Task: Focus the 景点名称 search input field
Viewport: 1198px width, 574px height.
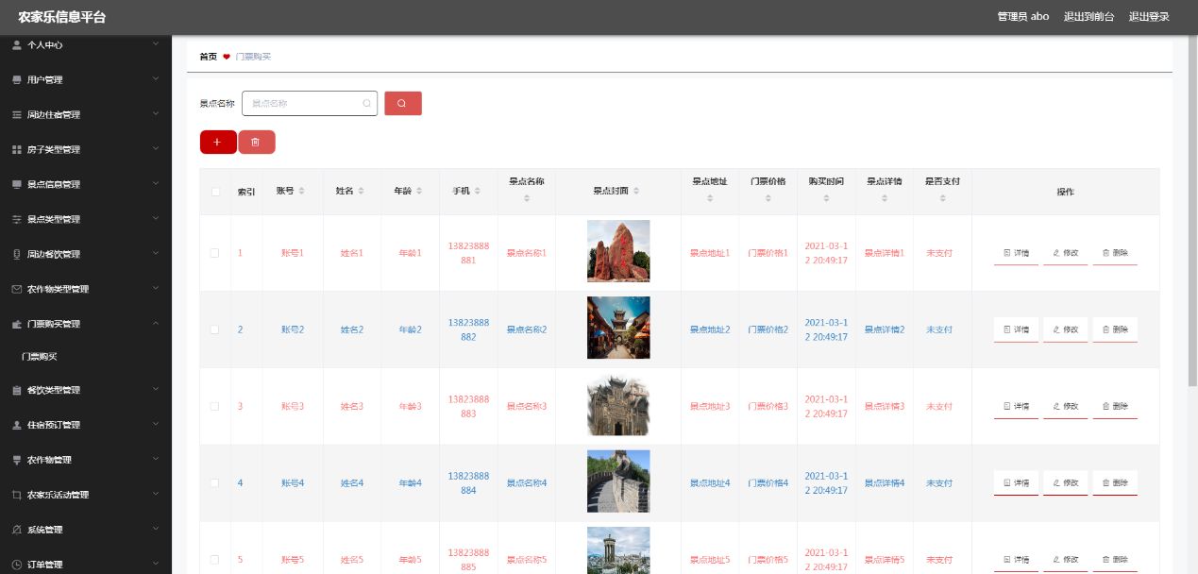Action: [x=310, y=103]
